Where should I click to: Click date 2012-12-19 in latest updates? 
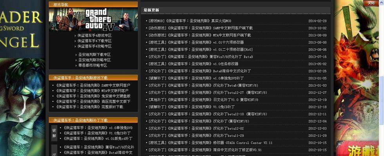point(317,100)
